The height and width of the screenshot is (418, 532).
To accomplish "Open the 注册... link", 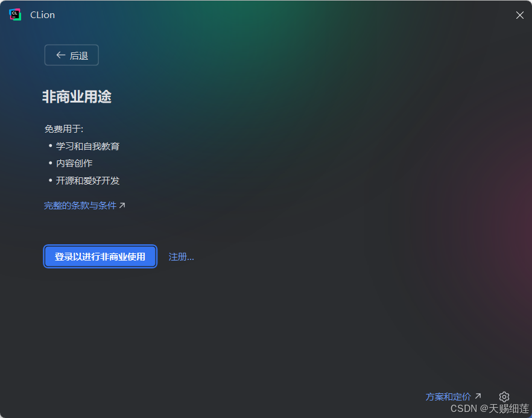I will pos(182,257).
